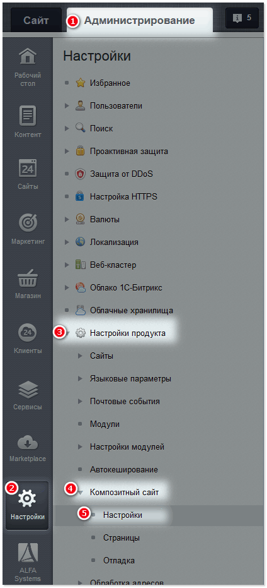Click the Облачные хранилища icon

click(81, 310)
